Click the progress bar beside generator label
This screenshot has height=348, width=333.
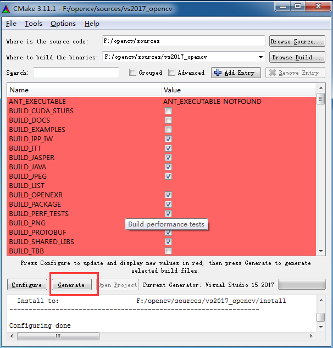tap(302, 285)
